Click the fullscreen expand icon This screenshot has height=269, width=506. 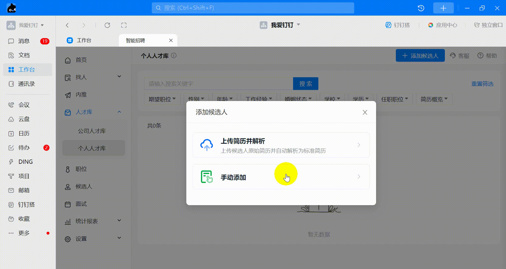point(124,25)
